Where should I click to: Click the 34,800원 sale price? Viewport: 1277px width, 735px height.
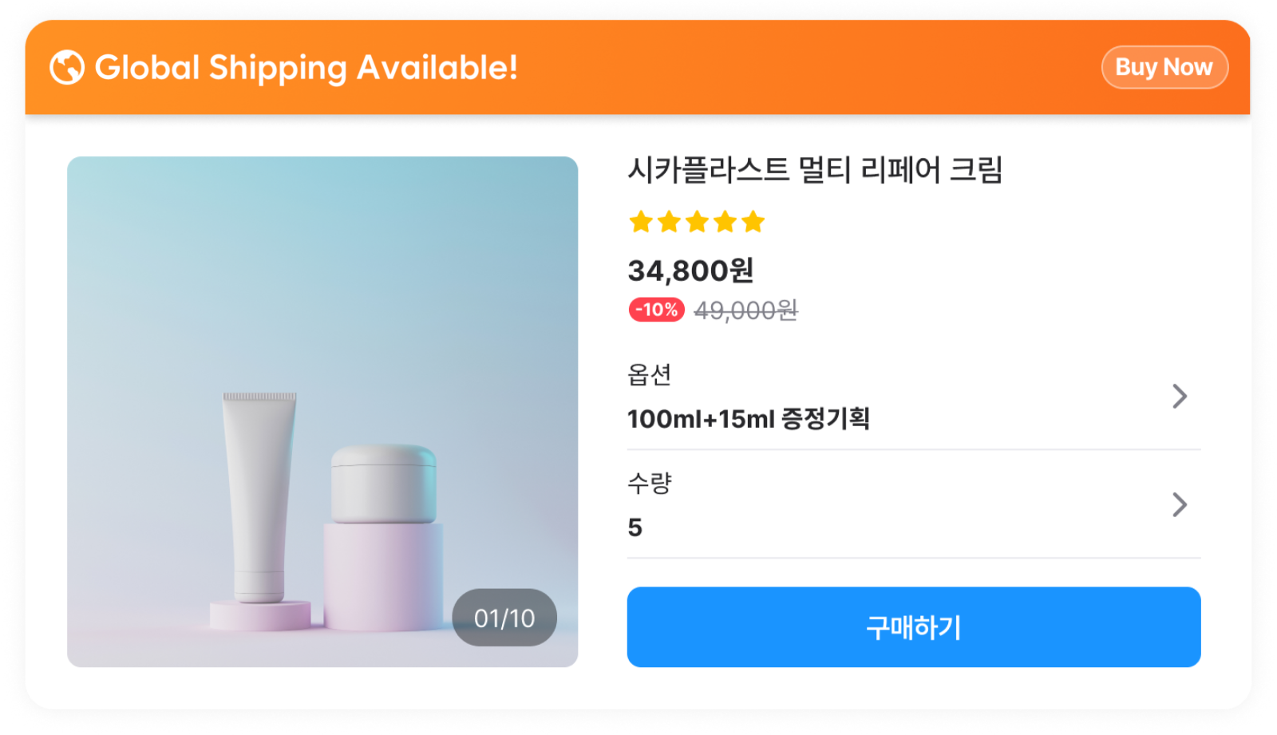click(690, 271)
